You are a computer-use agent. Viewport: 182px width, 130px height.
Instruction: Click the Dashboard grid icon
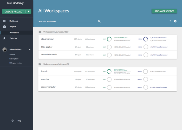click(x=4, y=21)
